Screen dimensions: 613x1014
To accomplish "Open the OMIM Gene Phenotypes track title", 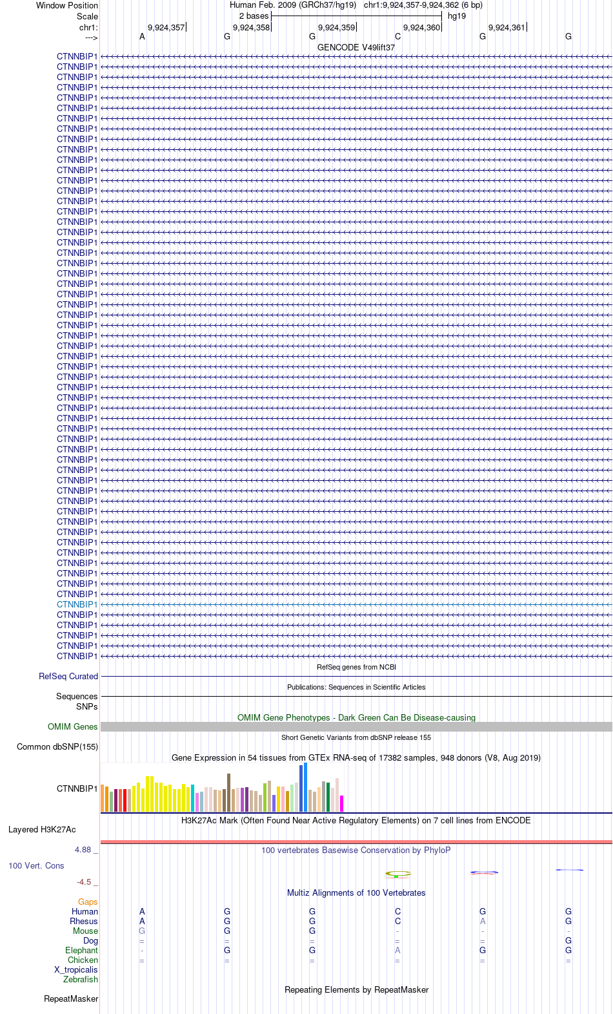I will pyautogui.click(x=356, y=717).
